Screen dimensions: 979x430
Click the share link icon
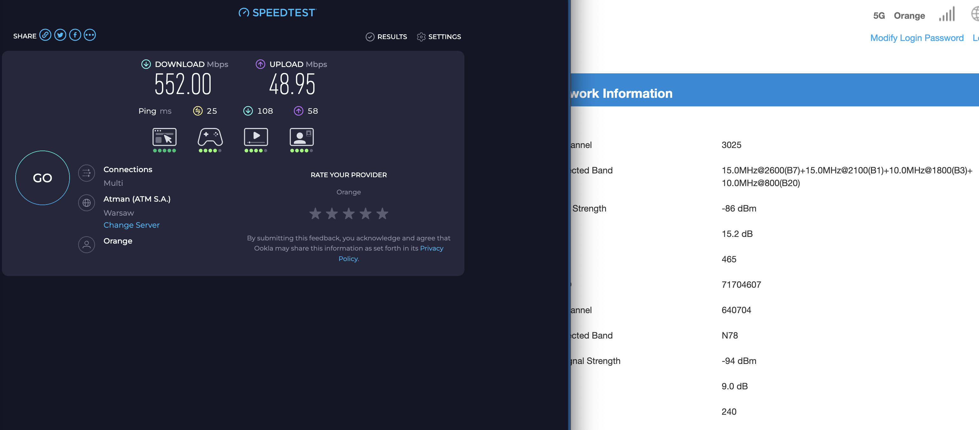tap(45, 35)
